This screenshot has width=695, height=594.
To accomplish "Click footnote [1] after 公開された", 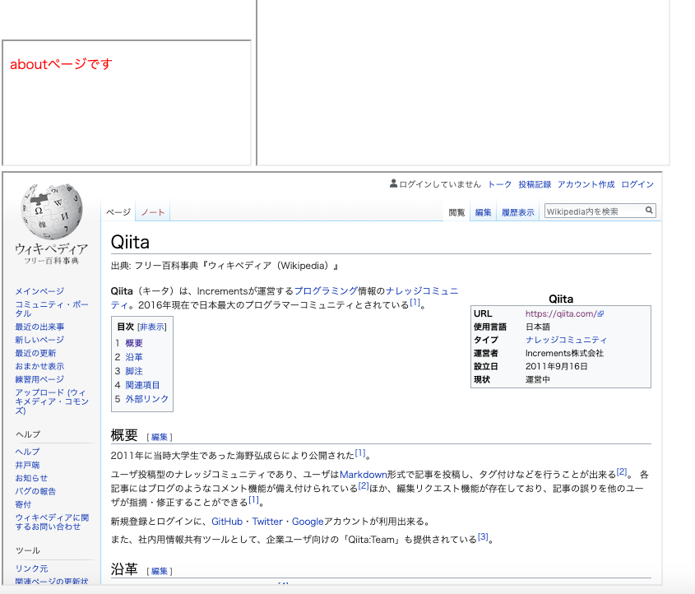I will point(359,452).
